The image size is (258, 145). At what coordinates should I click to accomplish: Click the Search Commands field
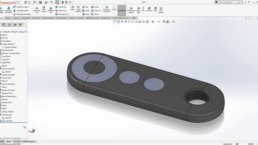tap(229, 2)
